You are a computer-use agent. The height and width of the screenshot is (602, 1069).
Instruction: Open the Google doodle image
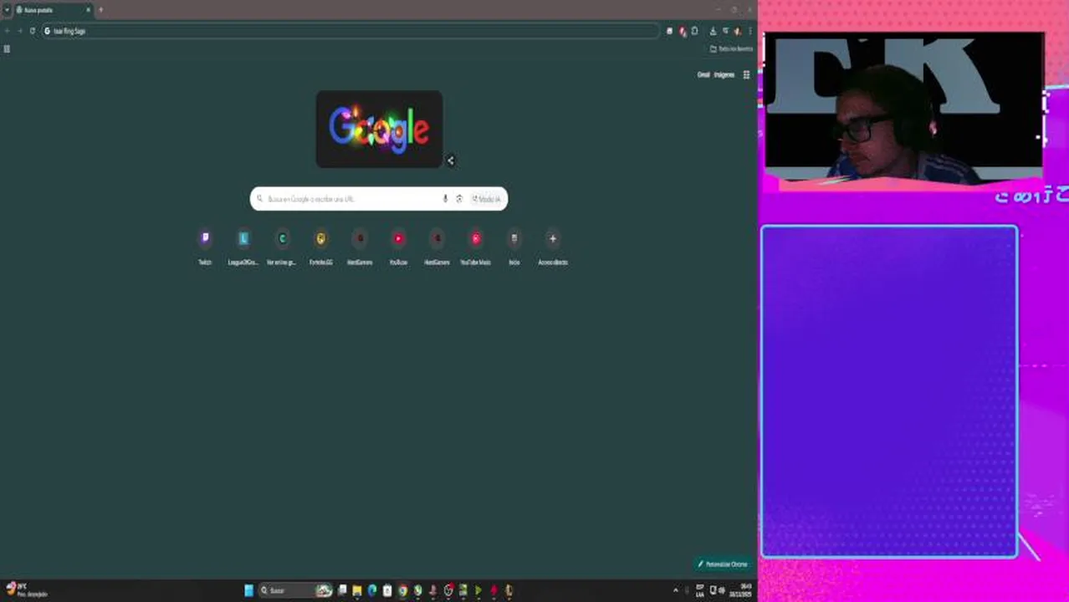379,130
